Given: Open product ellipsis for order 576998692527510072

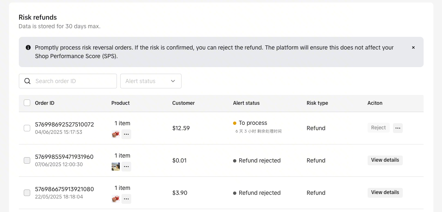Looking at the screenshot, I should [126, 134].
